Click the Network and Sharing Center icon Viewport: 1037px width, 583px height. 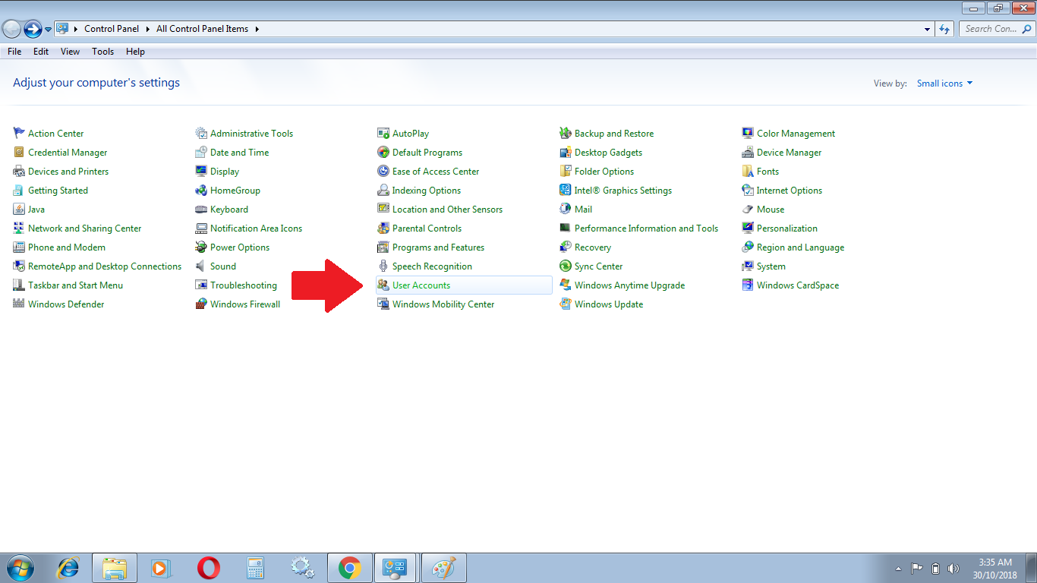coord(19,228)
